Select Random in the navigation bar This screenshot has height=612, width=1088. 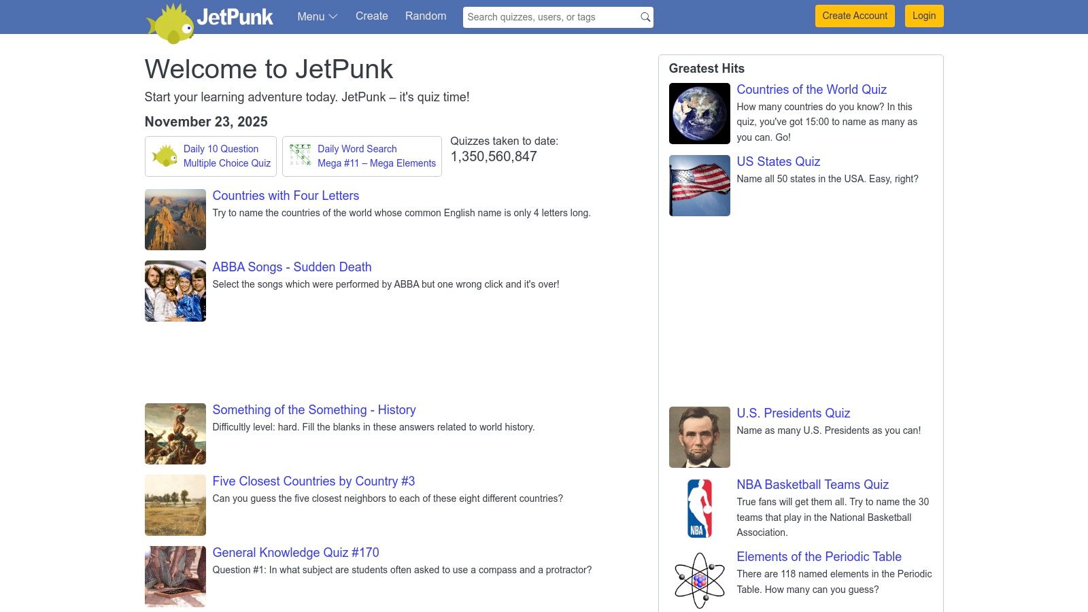(425, 16)
